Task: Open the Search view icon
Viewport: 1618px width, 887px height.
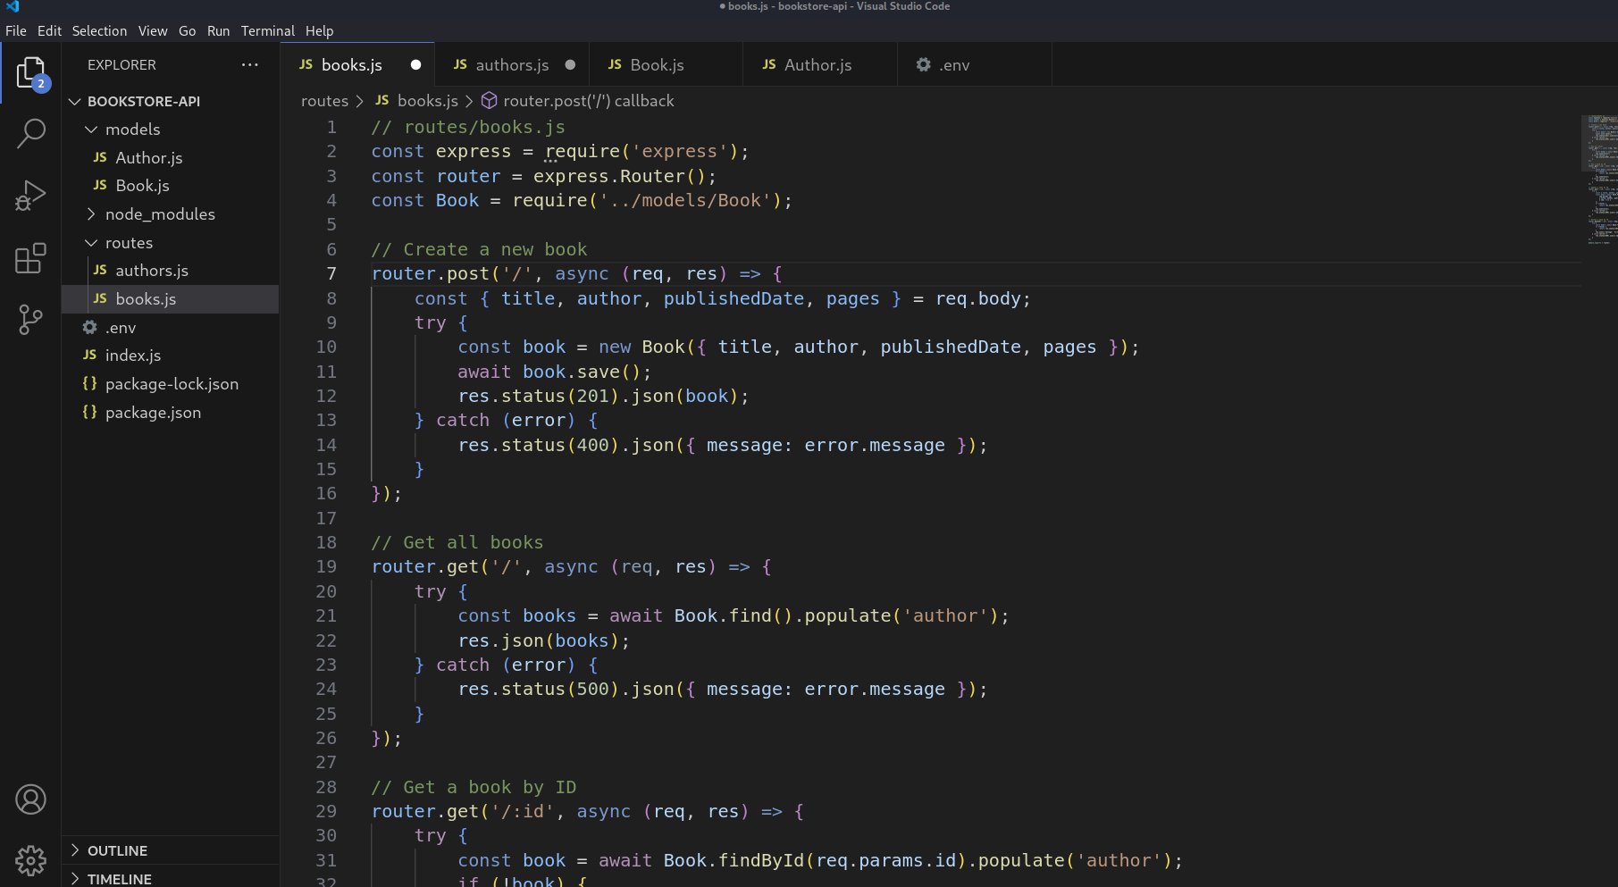Action: (x=30, y=134)
